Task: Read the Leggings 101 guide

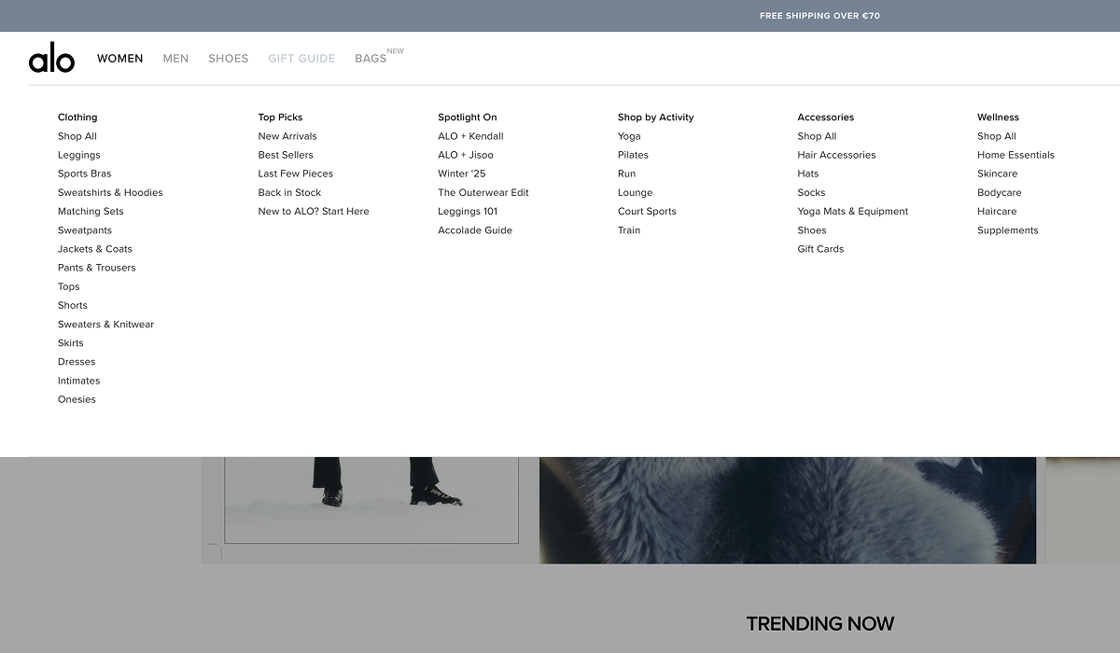Action: [x=468, y=211]
